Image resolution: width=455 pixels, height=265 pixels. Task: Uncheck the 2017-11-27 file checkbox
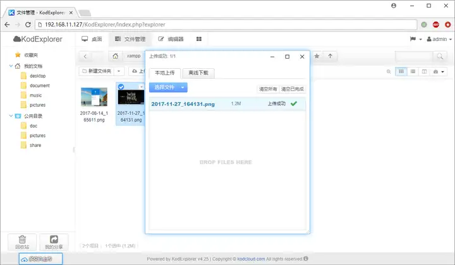pyautogui.click(x=121, y=86)
